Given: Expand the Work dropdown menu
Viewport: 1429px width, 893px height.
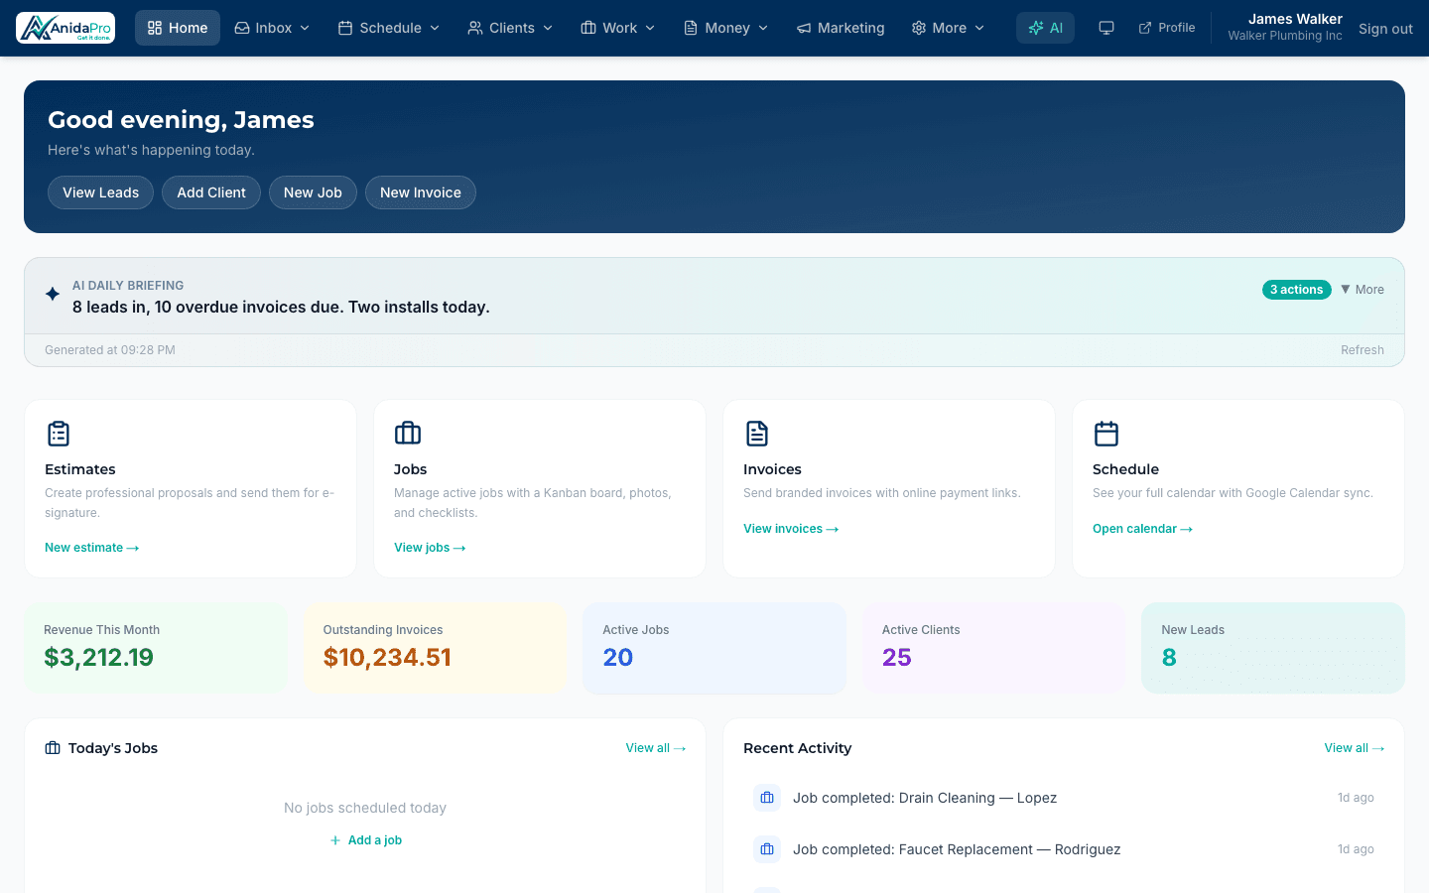Looking at the screenshot, I should pos(617,28).
